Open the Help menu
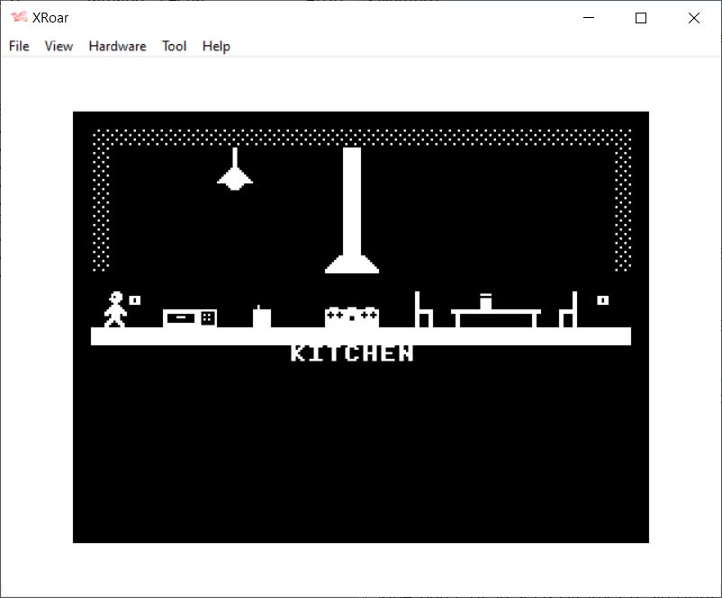Viewport: 722px width, 598px height. tap(216, 46)
